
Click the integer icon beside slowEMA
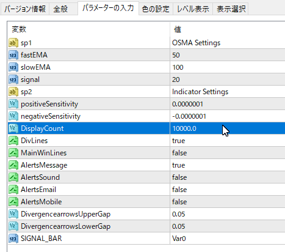click(13, 67)
